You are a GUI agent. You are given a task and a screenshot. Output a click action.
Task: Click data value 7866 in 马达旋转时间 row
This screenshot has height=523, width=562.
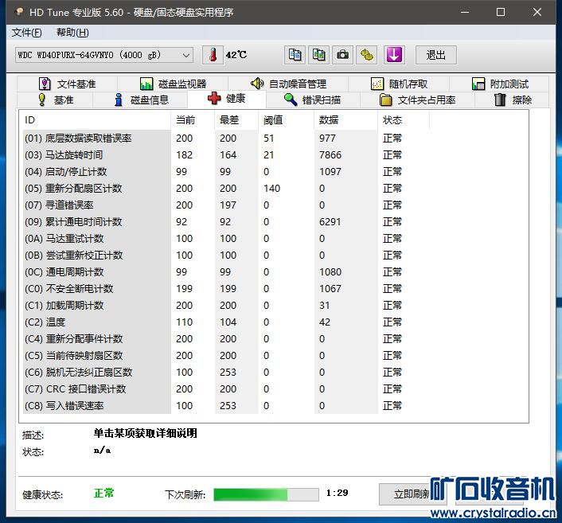pos(330,155)
